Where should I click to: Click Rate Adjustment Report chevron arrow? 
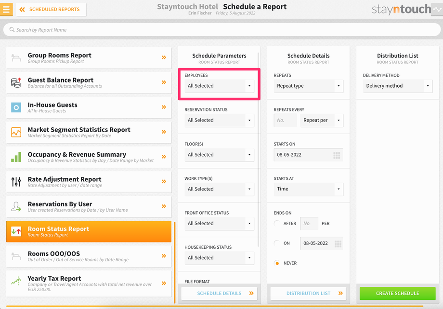(x=164, y=181)
